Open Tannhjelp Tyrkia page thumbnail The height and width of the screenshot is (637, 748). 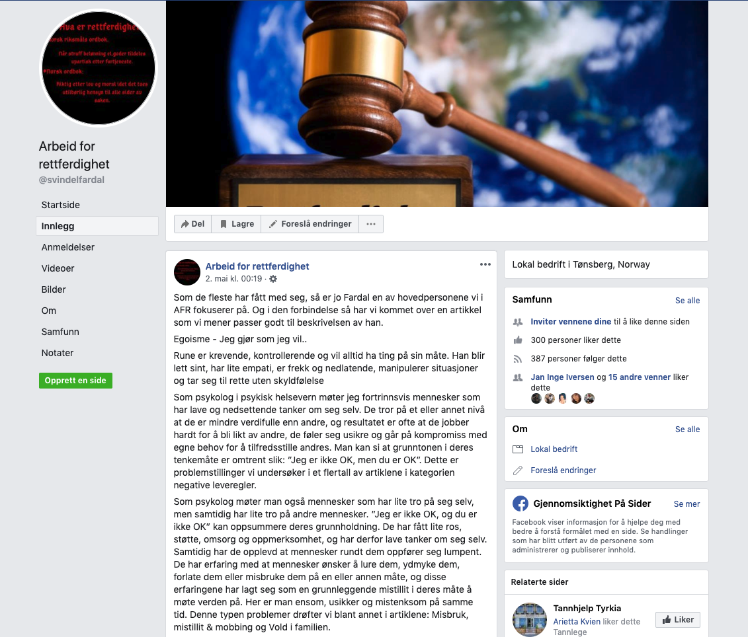pyautogui.click(x=530, y=619)
